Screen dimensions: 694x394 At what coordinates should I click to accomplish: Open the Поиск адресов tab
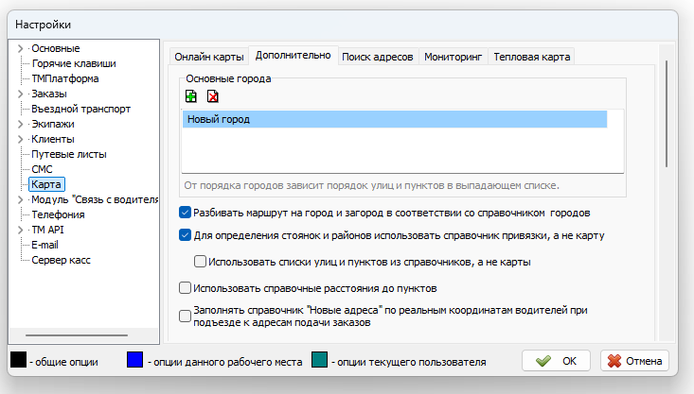point(378,57)
